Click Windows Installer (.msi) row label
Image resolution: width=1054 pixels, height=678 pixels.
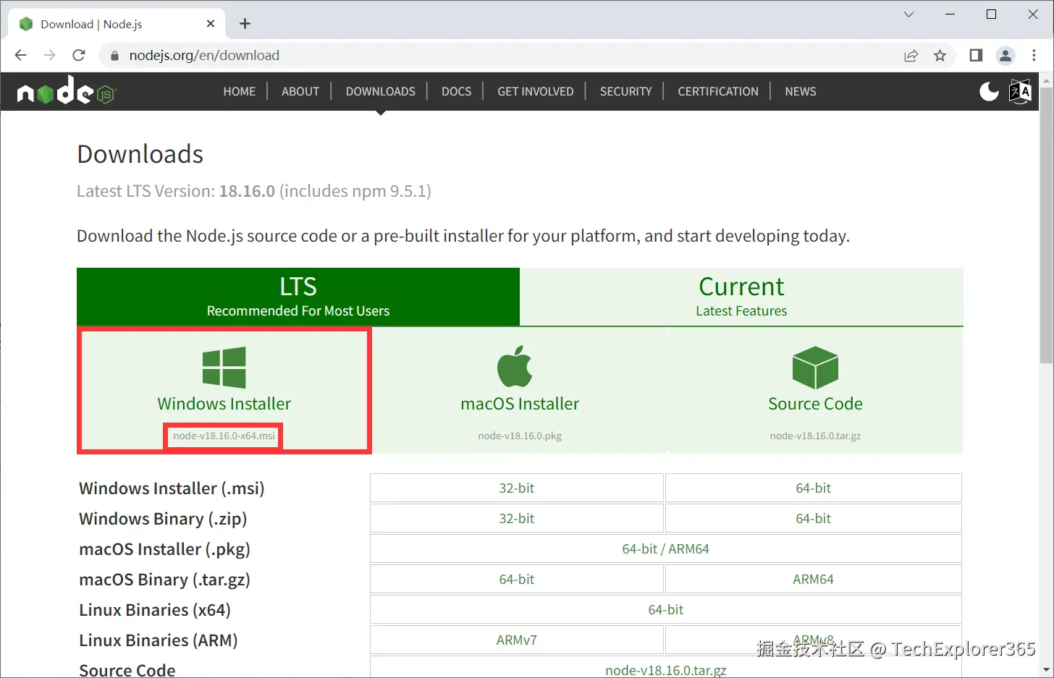(x=172, y=488)
